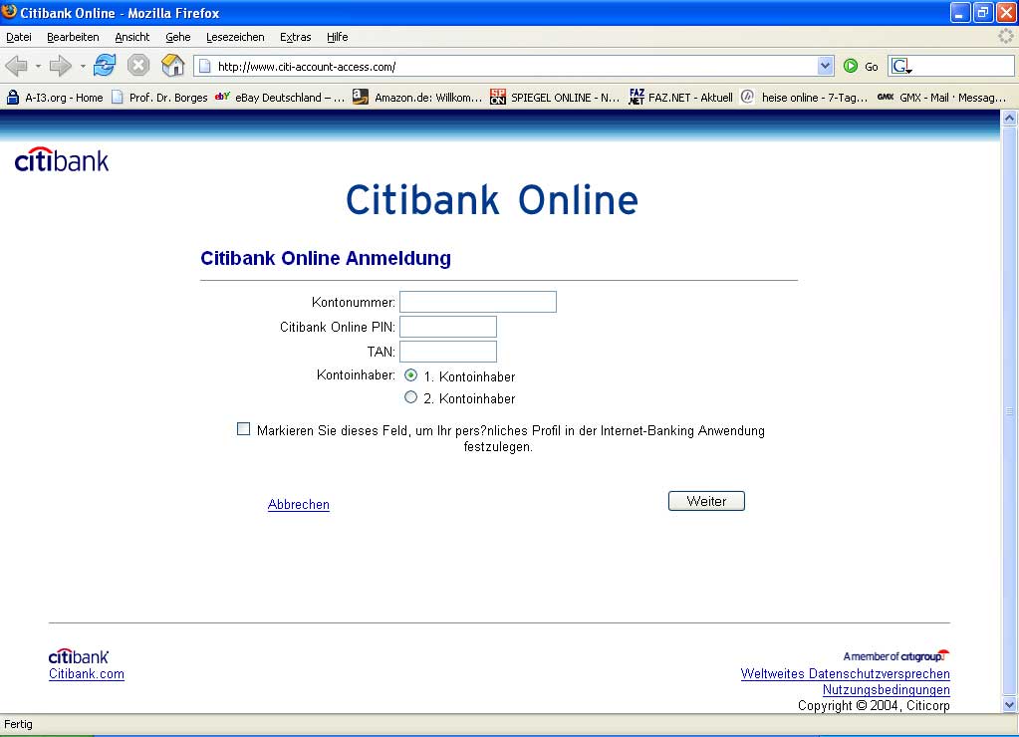Click the green Go icon
The image size is (1019, 737).
(x=850, y=66)
